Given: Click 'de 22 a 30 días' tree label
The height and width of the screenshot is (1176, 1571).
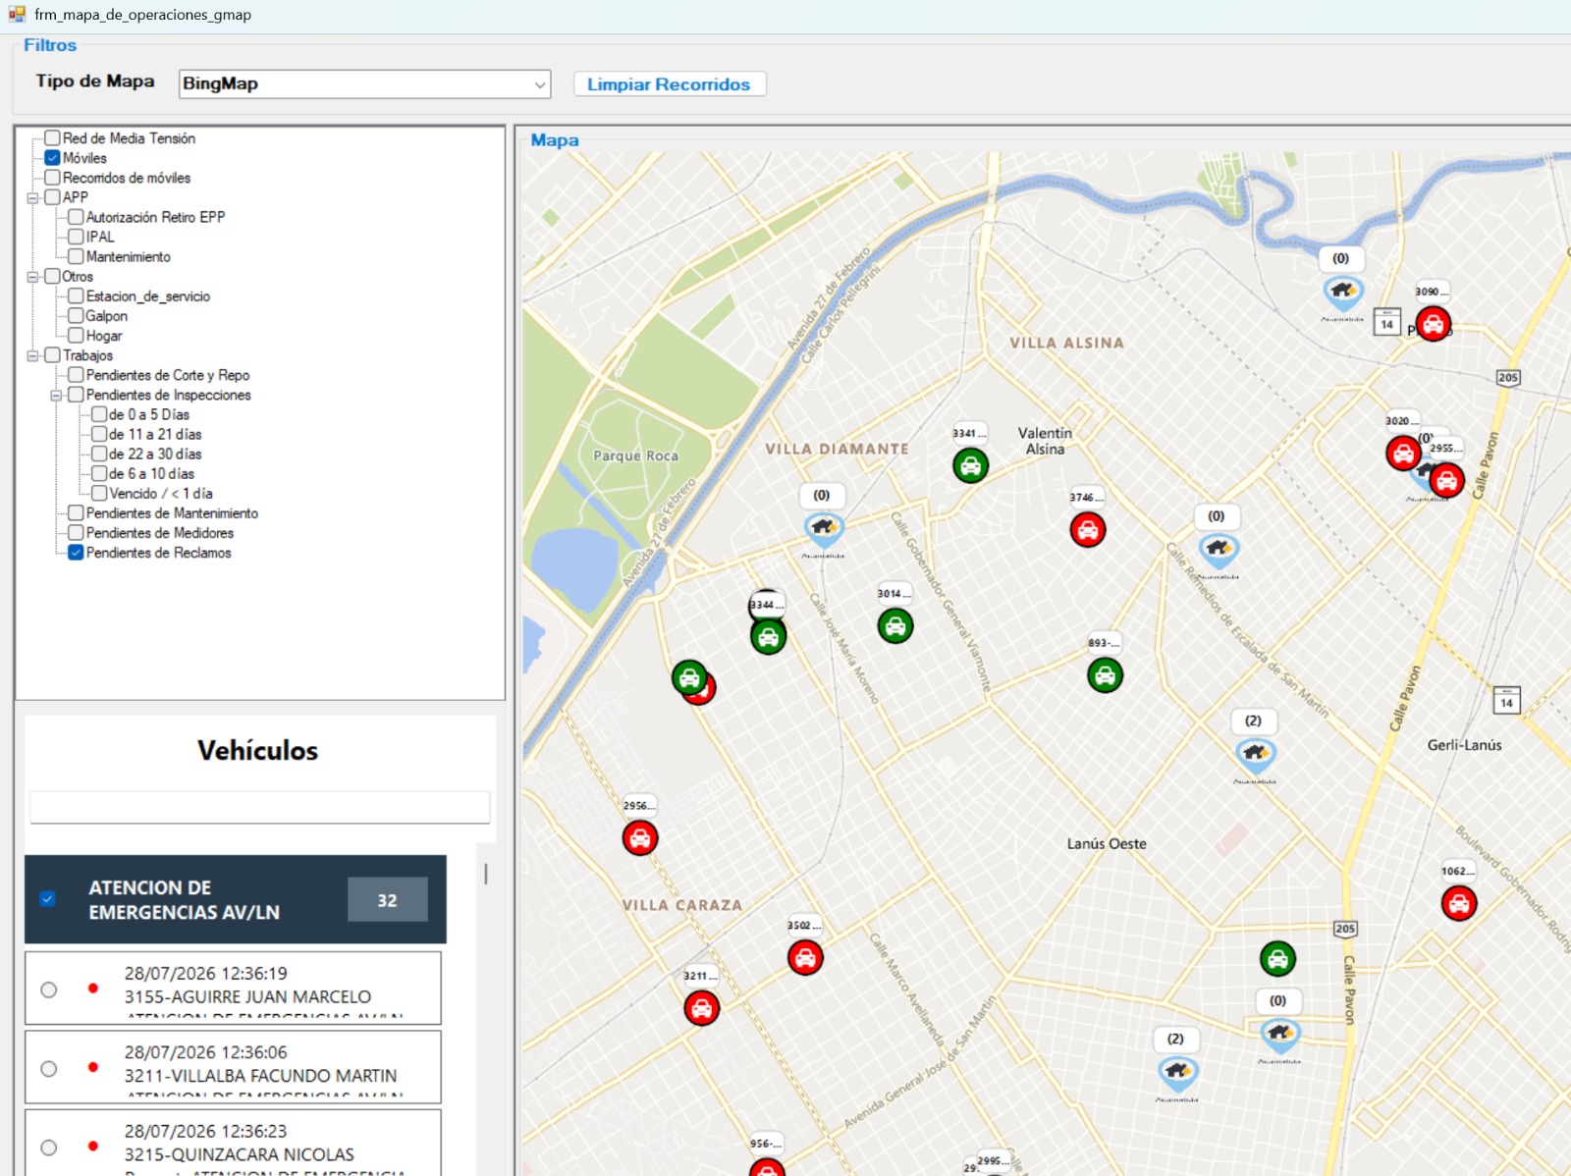Looking at the screenshot, I should (155, 454).
